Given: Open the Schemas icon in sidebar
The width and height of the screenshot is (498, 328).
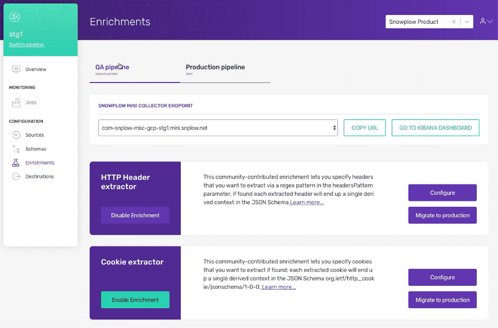Looking at the screenshot, I should 16,149.
